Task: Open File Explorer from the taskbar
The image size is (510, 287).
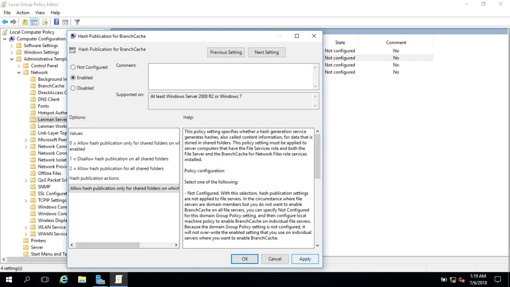Action: click(x=82, y=280)
